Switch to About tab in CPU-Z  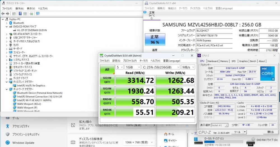point(262,61)
